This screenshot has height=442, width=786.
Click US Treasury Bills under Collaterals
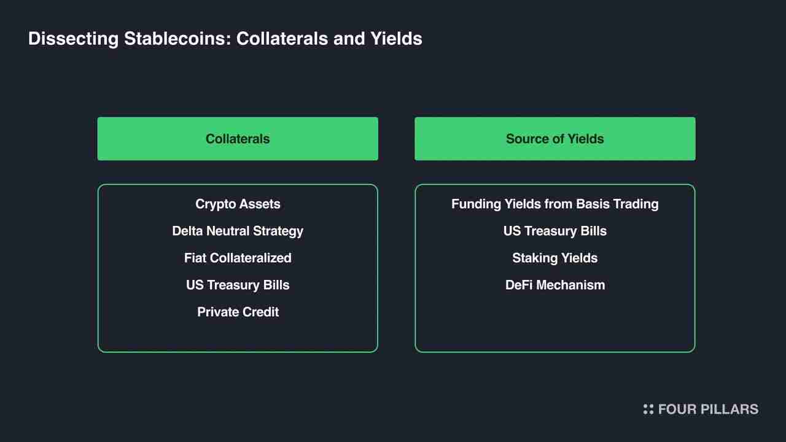(x=238, y=285)
